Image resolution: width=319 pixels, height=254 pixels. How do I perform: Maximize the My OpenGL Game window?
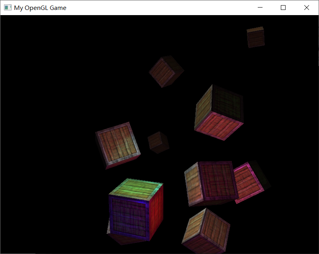(x=283, y=8)
